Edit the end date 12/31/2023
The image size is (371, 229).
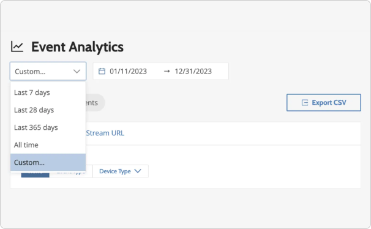pos(193,71)
